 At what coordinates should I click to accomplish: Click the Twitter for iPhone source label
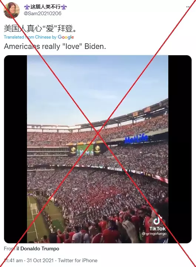click(78, 260)
